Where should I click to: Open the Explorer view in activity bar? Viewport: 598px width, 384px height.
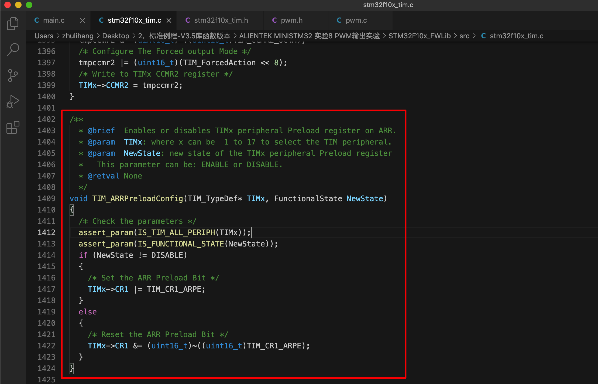pos(13,24)
